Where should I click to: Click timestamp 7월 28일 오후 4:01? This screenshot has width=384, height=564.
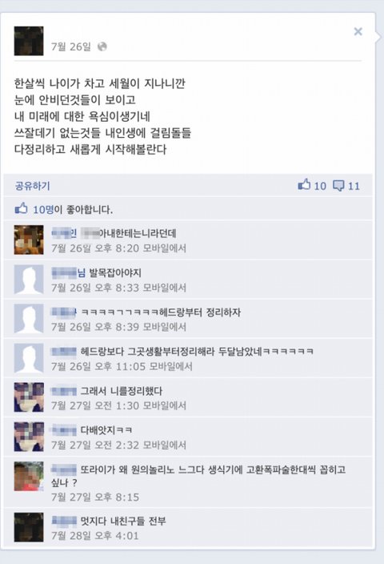click(x=95, y=536)
